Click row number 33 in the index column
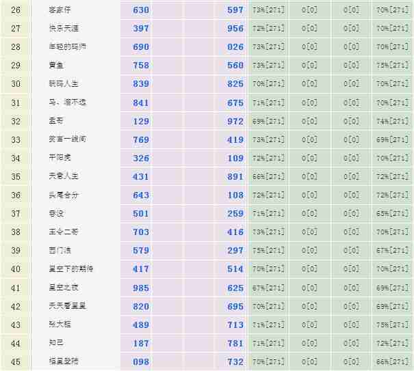This screenshot has width=414, height=371. point(16,139)
